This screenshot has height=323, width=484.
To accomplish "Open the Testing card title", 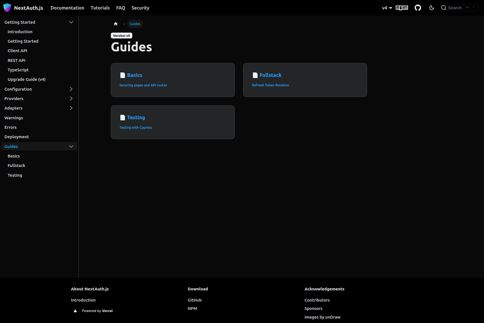I will point(136,118).
